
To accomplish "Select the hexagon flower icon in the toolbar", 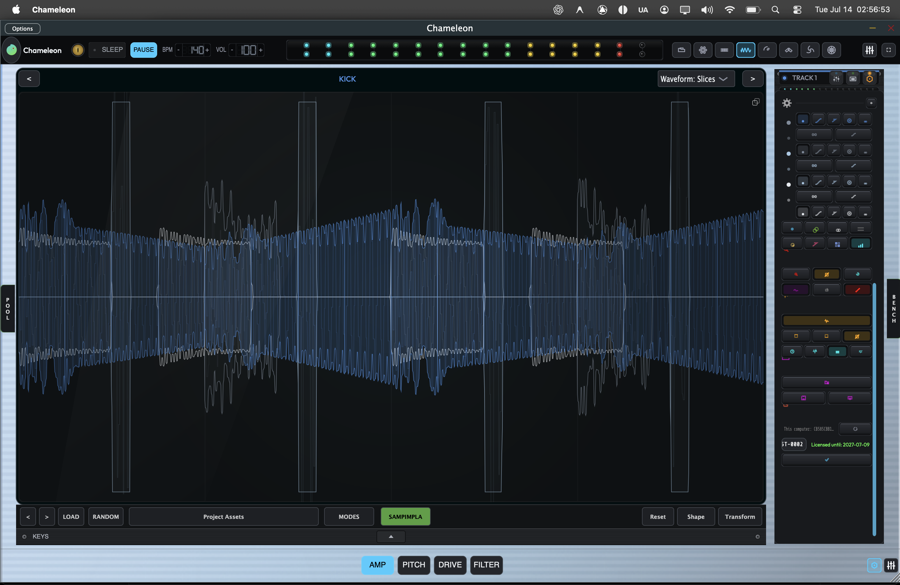I will coord(703,50).
